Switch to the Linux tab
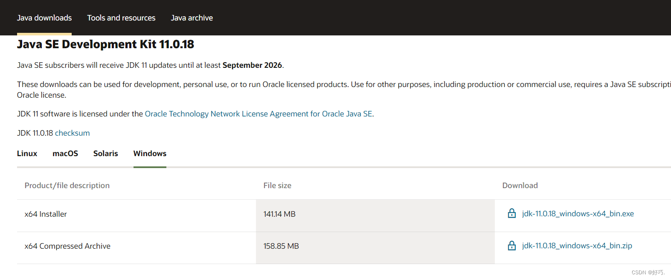The image size is (671, 279). 27,154
